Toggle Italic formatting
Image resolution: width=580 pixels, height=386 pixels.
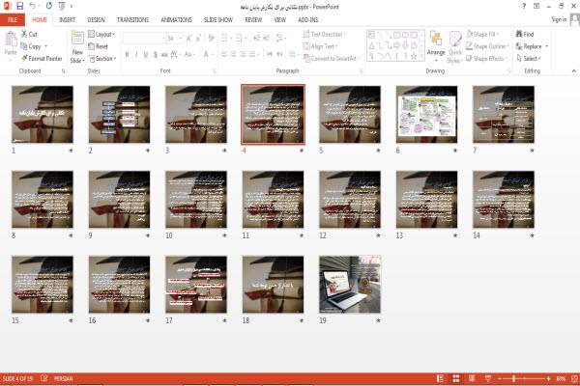click(x=136, y=55)
